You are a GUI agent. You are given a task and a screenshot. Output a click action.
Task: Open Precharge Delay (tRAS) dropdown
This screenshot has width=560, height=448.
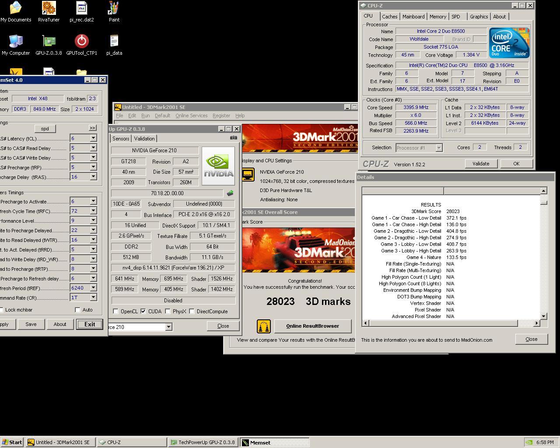click(93, 177)
